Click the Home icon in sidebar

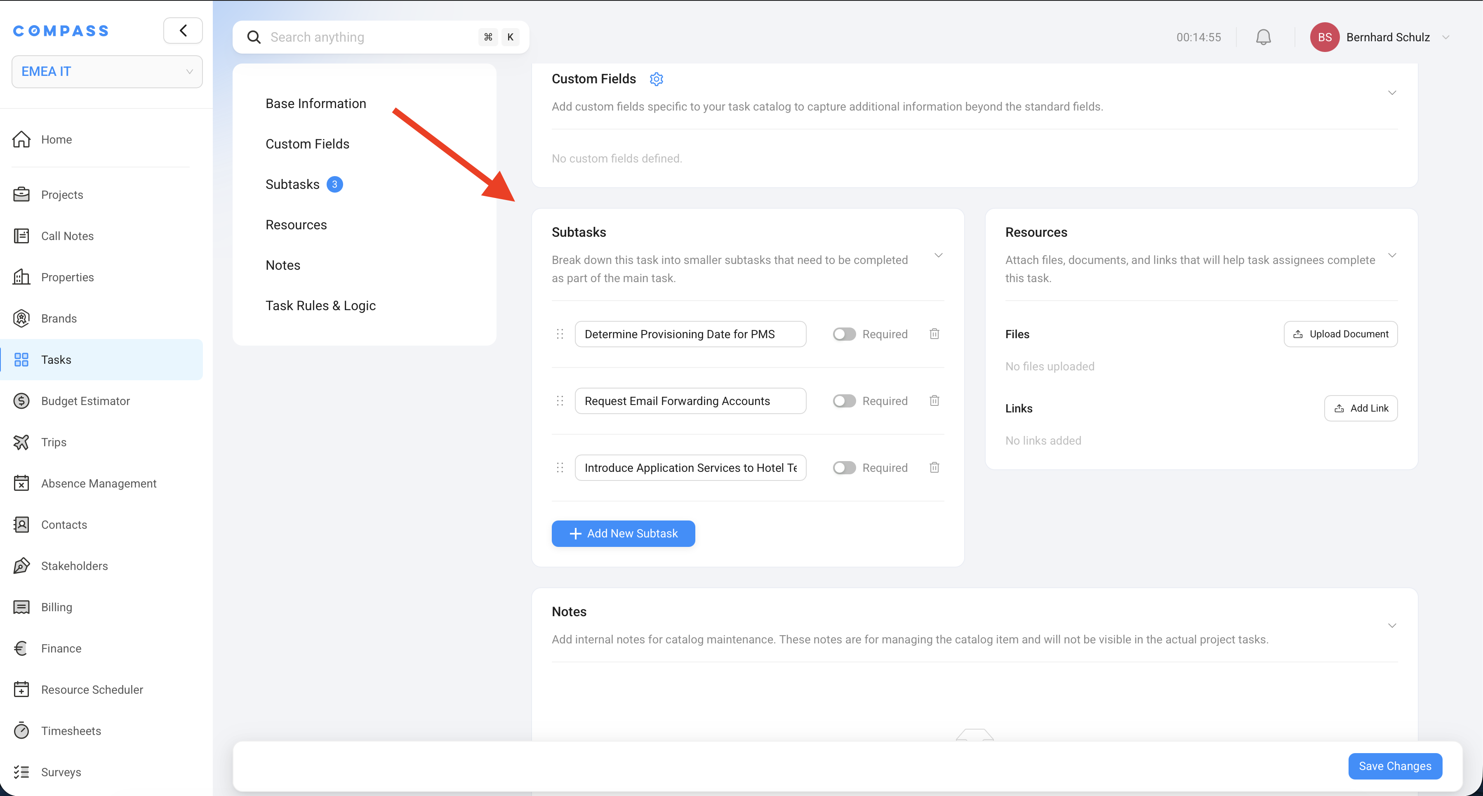click(x=21, y=139)
